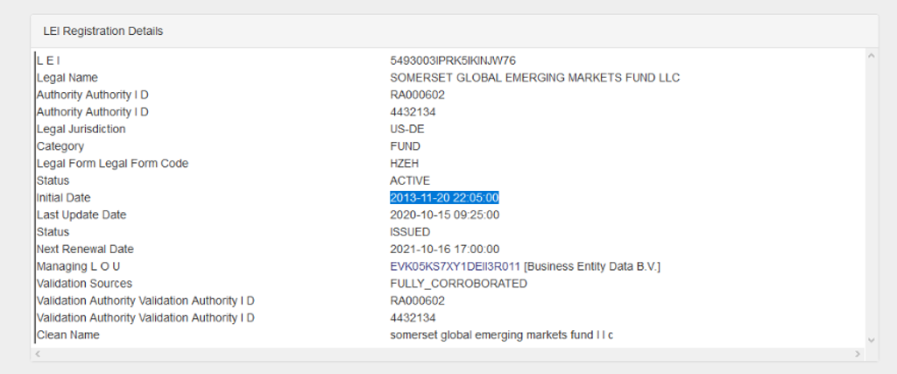Image resolution: width=897 pixels, height=374 pixels.
Task: Click the SOMERSET GLOBAL EMERGING MARKETS FUND LLC name
Action: click(x=534, y=78)
